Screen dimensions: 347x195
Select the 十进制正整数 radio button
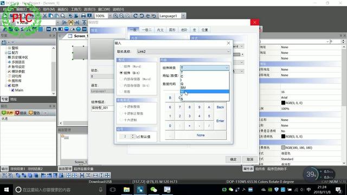point(121,113)
